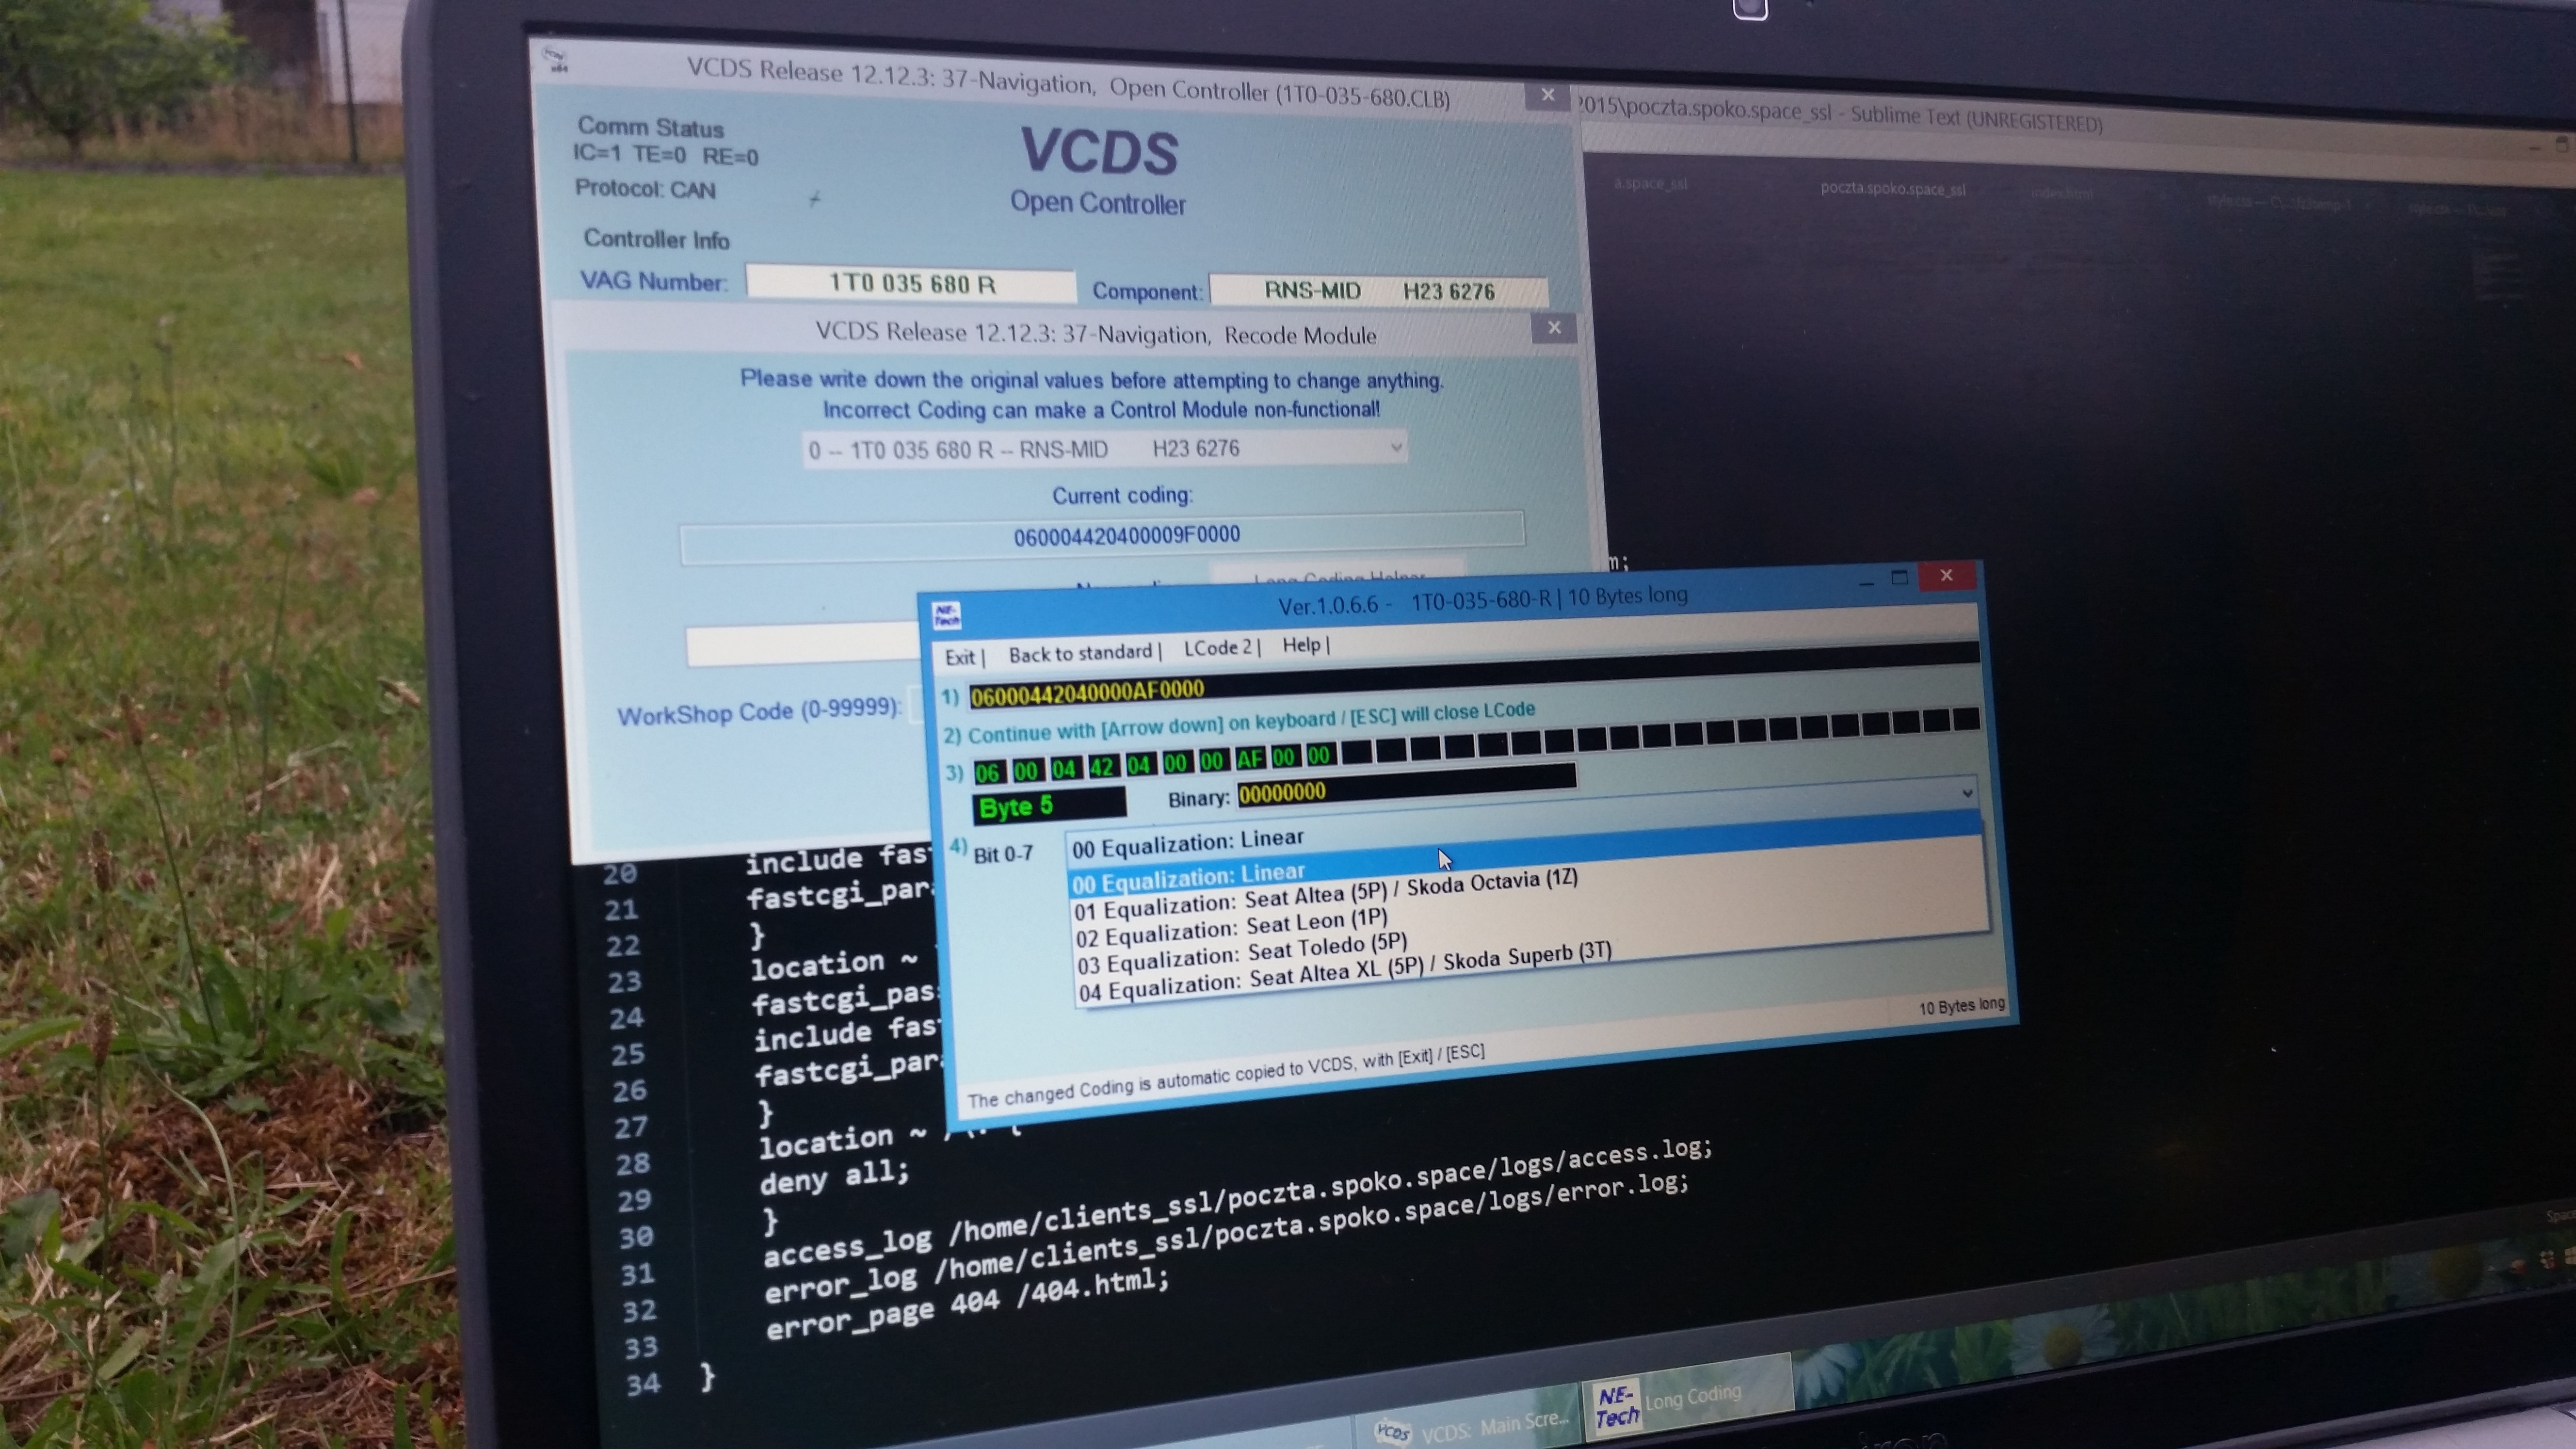Select the last green byte cell 00
2576x1449 pixels.
(x=1318, y=756)
